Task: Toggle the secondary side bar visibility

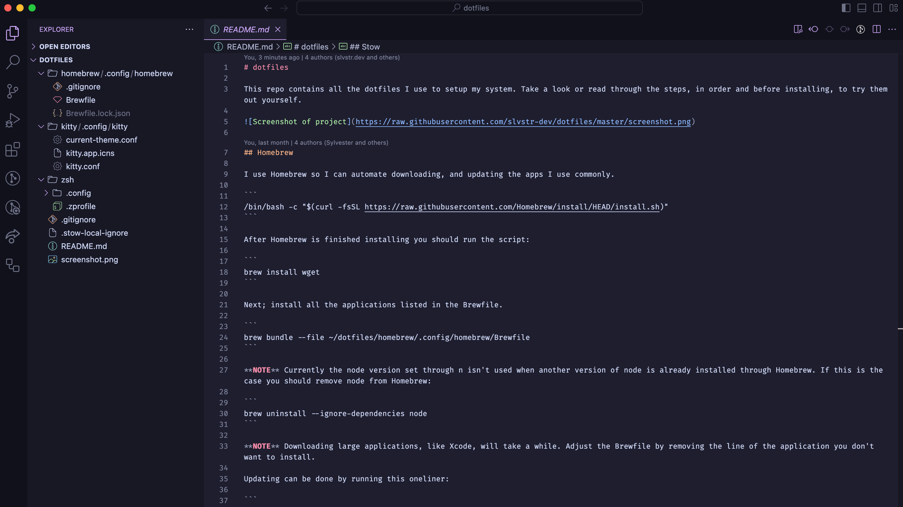Action: pos(877,8)
